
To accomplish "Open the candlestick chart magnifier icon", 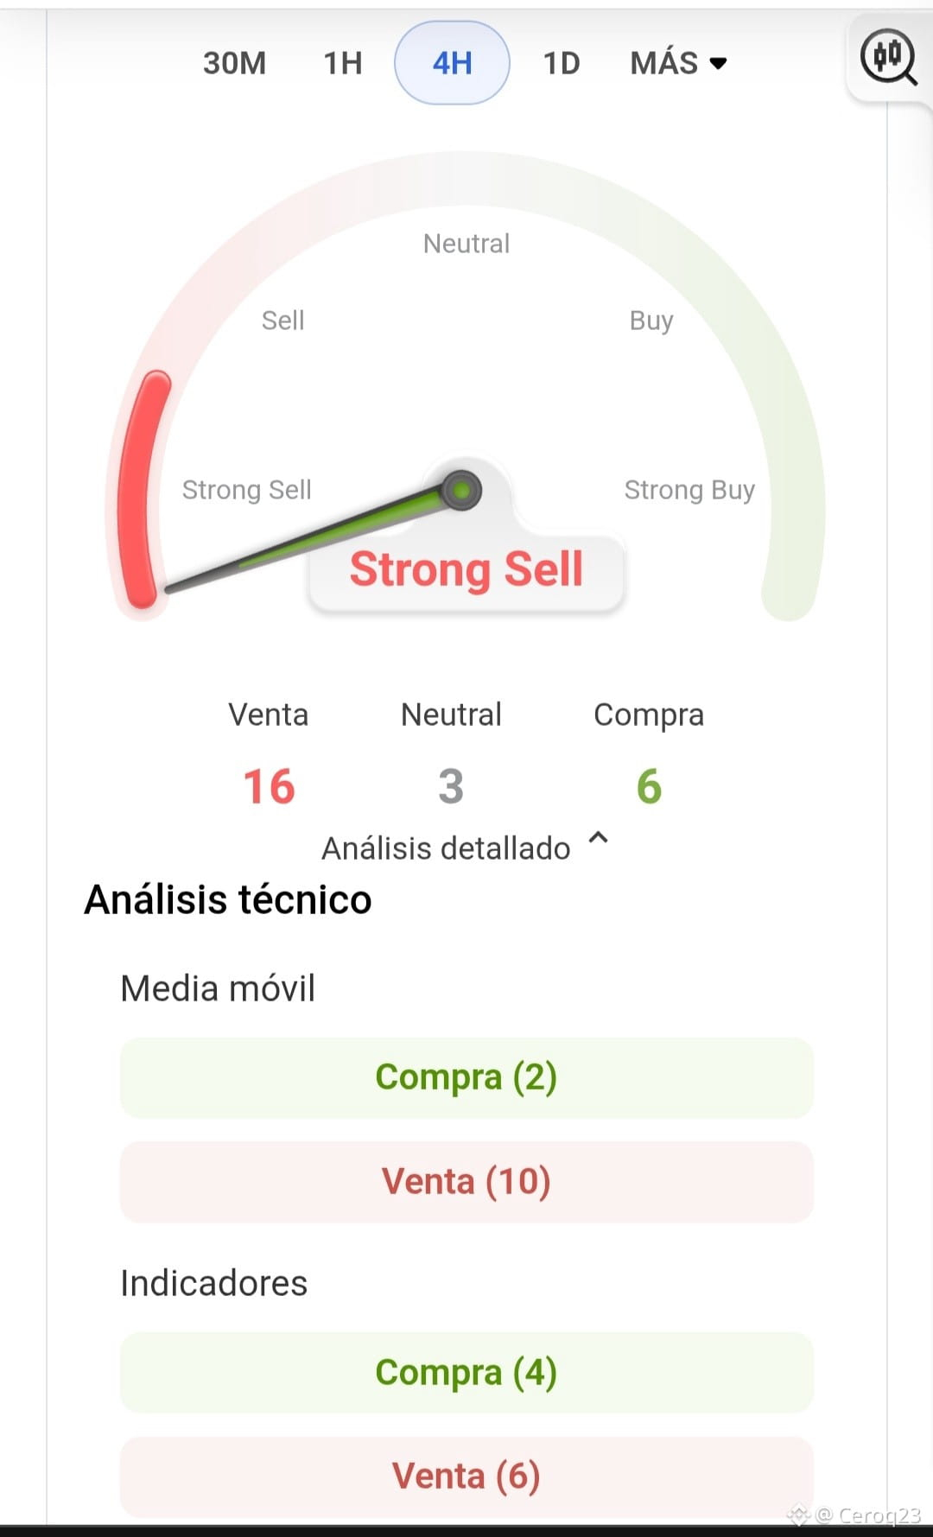I will [888, 59].
